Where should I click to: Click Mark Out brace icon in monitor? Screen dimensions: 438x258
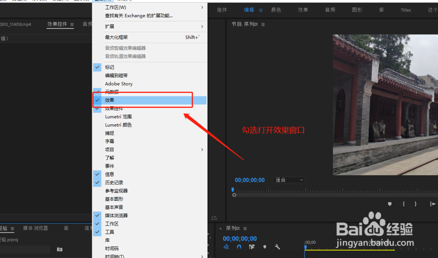click(x=416, y=204)
